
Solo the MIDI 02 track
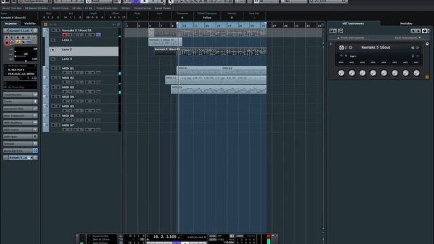coord(58,78)
